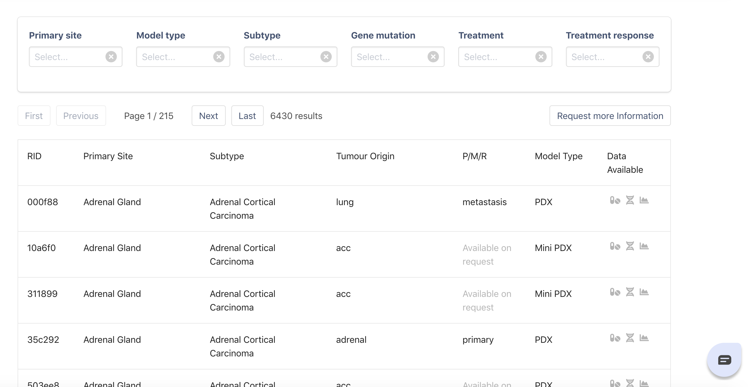This screenshot has width=748, height=387.
Task: Click the DNA icon in row 35c292
Action: coord(629,338)
